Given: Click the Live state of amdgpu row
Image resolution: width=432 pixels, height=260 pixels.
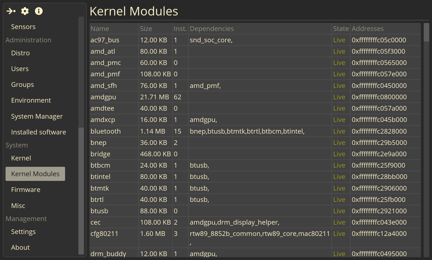Looking at the screenshot, I should pyautogui.click(x=339, y=97).
